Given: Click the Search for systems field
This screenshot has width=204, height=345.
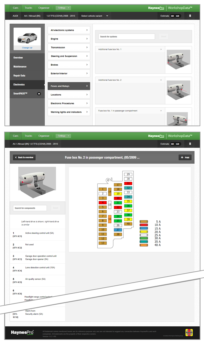Looking at the screenshot, I should (127, 37).
